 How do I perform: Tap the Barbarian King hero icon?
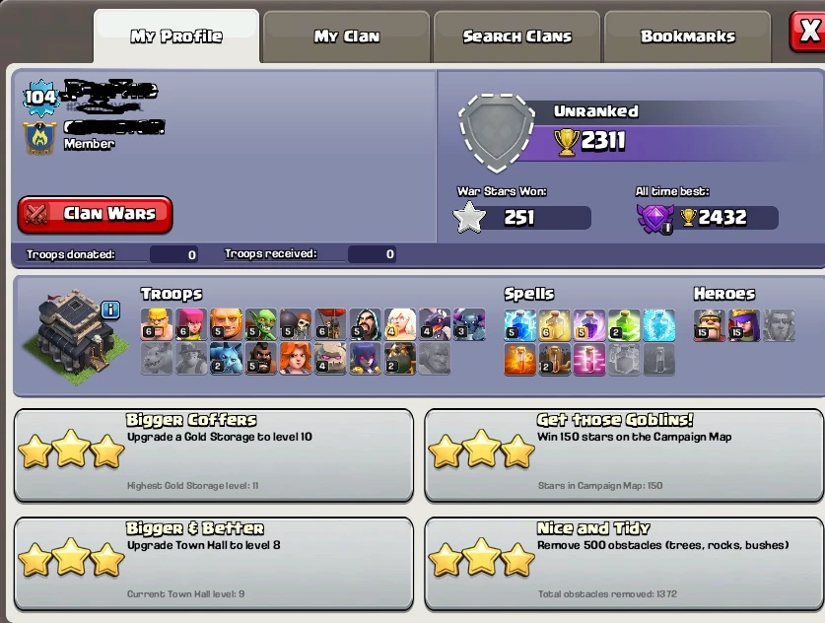tap(710, 325)
